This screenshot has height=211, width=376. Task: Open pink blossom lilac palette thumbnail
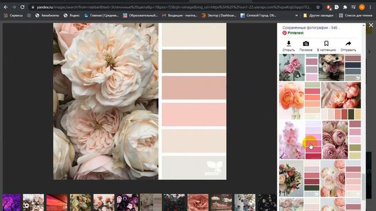300,140
